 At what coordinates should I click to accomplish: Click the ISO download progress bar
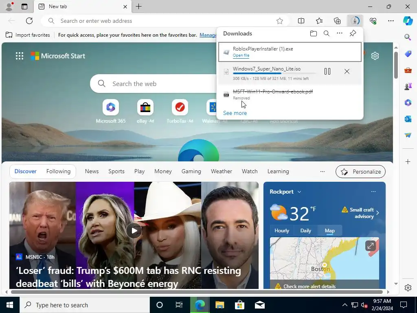[x=275, y=73]
